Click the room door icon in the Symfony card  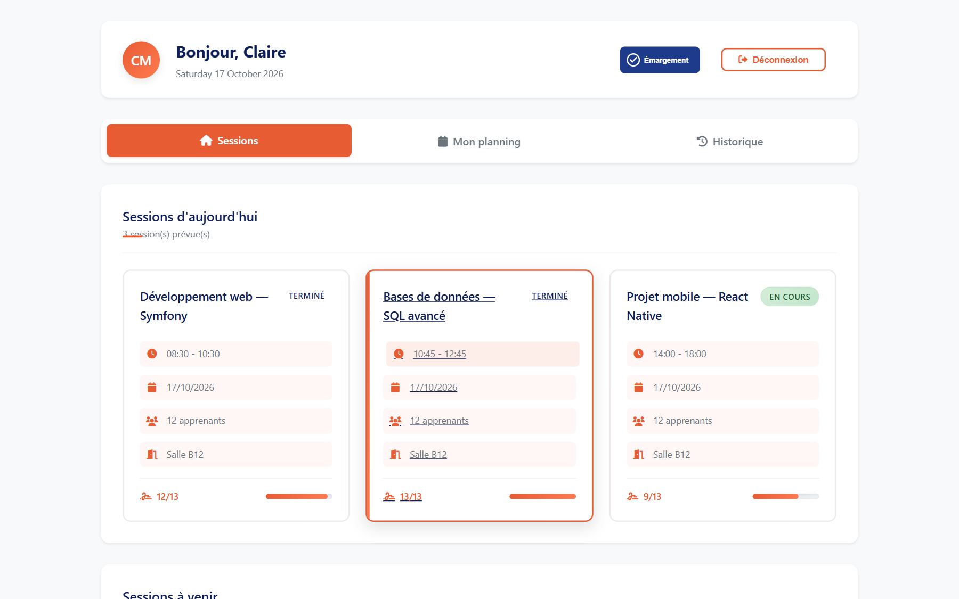click(152, 454)
